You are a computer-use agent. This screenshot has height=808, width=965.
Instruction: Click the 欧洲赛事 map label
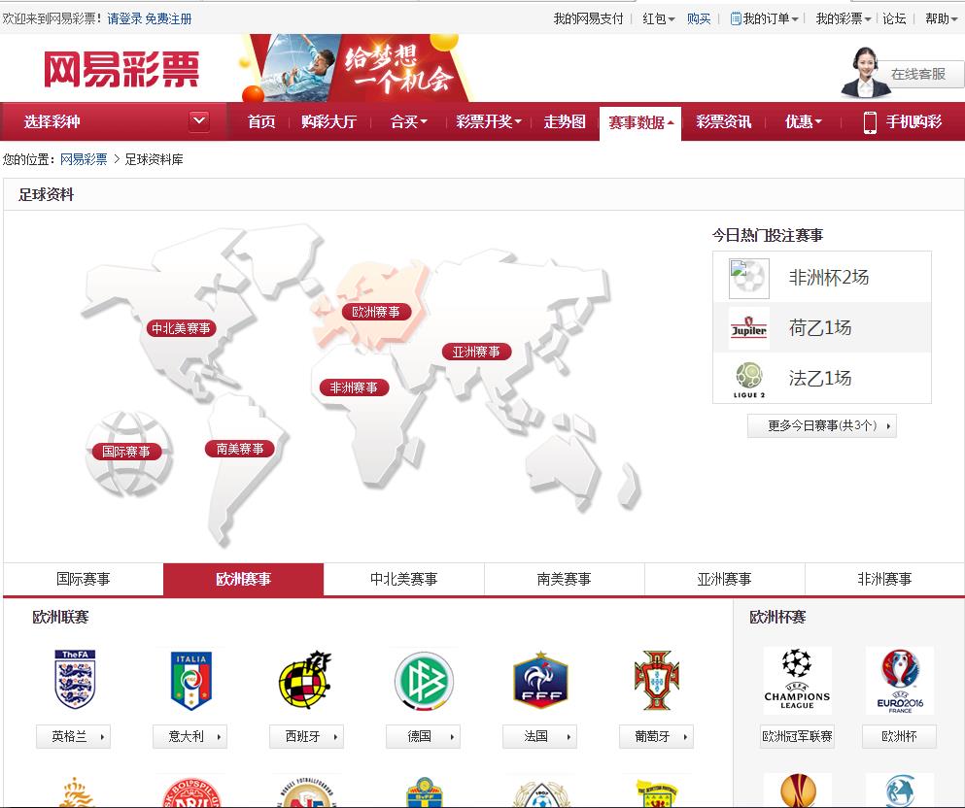[376, 313]
